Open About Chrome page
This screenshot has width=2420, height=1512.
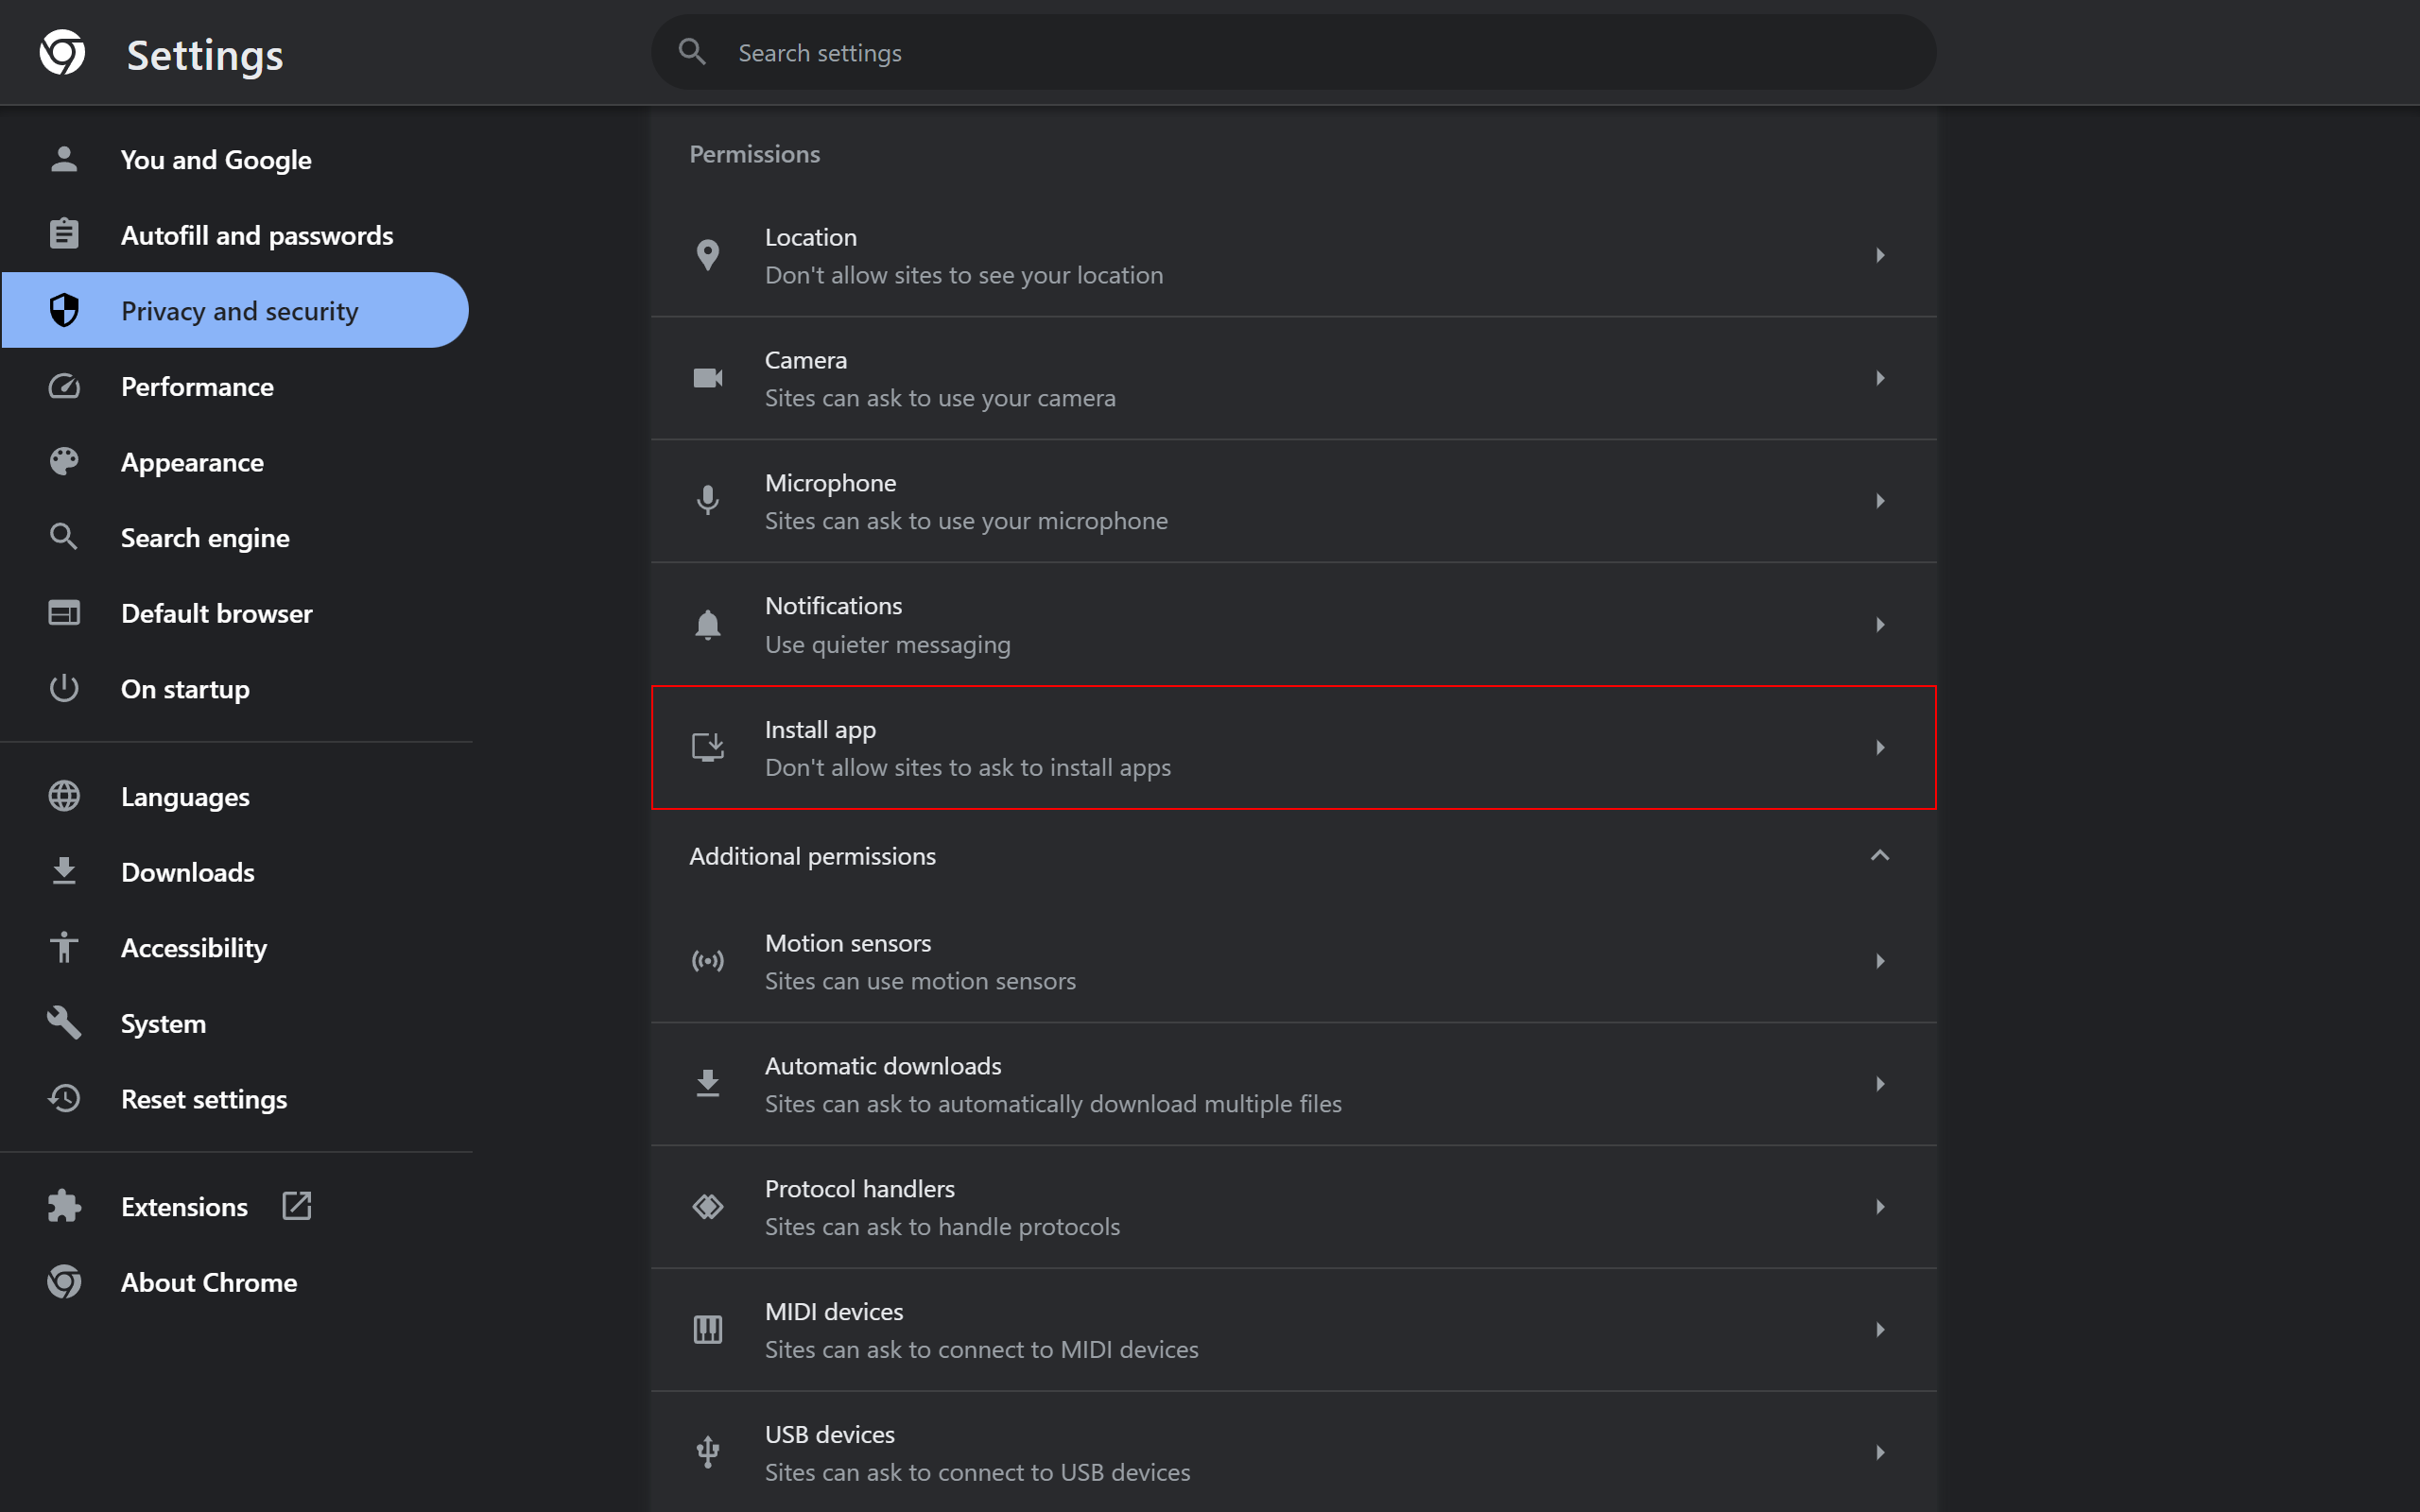click(x=208, y=1282)
